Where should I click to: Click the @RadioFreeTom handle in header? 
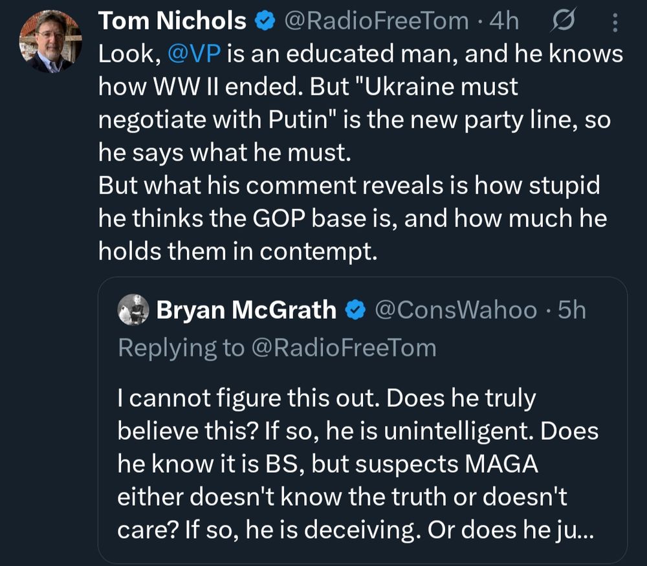(377, 21)
